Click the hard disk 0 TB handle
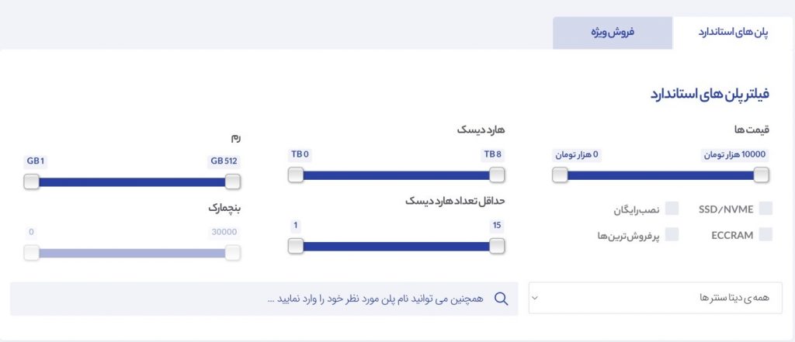 coord(296,175)
